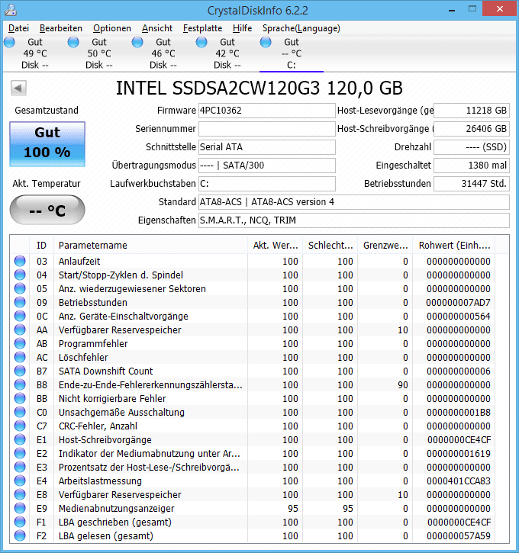Open the Ansicht menu
The width and height of the screenshot is (519, 553).
[157, 28]
